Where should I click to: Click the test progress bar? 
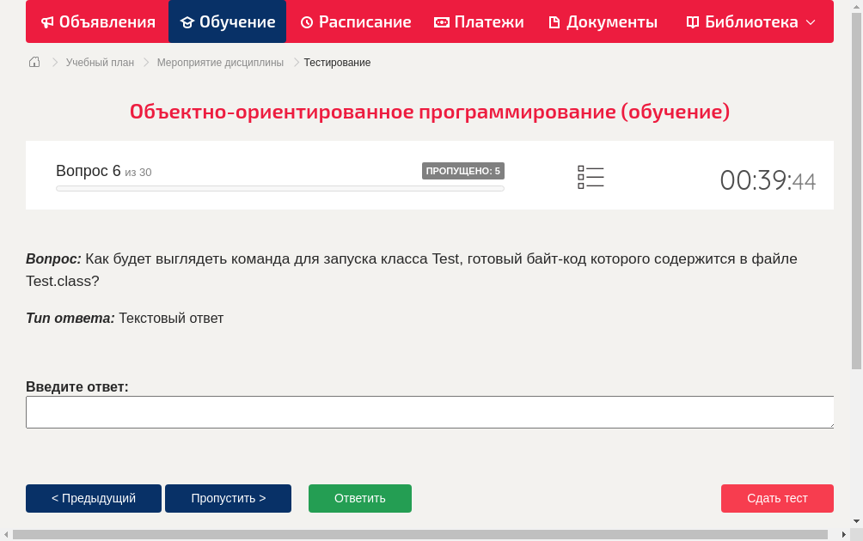point(279,188)
